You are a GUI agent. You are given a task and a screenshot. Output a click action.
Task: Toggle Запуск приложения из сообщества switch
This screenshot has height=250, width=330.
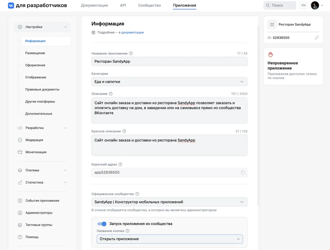click(x=102, y=224)
